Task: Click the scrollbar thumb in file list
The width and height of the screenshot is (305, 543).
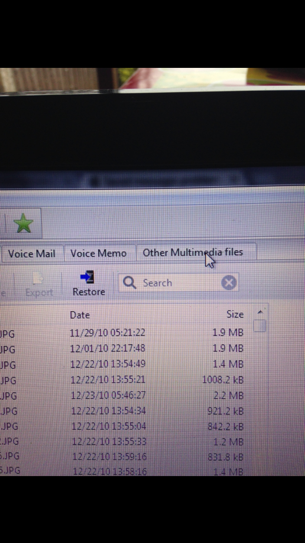Action: 260,326
